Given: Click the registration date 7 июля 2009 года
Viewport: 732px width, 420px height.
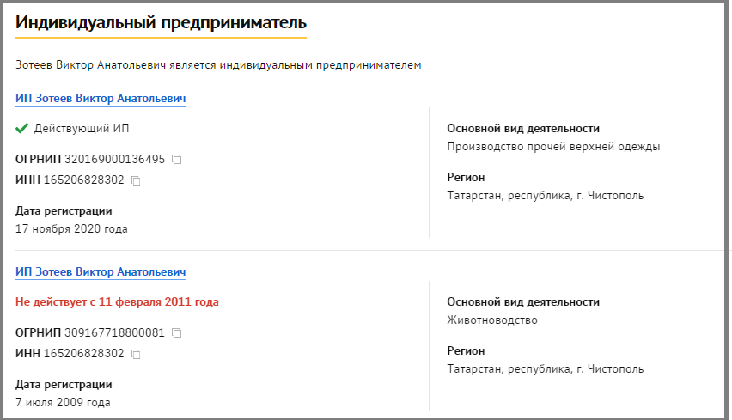Looking at the screenshot, I should (x=63, y=402).
